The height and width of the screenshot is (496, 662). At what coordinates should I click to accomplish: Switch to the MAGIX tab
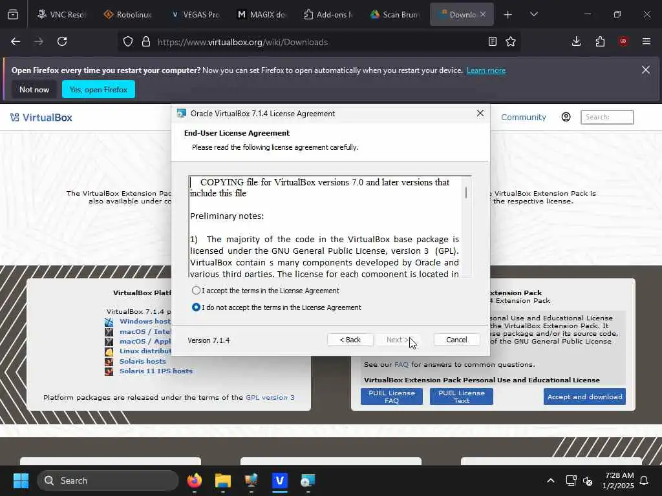(261, 14)
